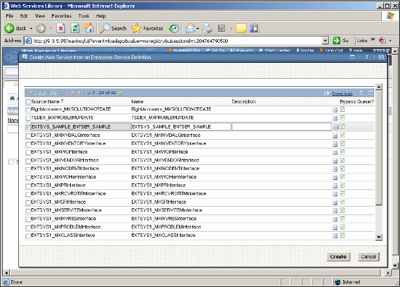Expand the Back button history dropdown
The width and height of the screenshot is (400, 287).
point(31,28)
